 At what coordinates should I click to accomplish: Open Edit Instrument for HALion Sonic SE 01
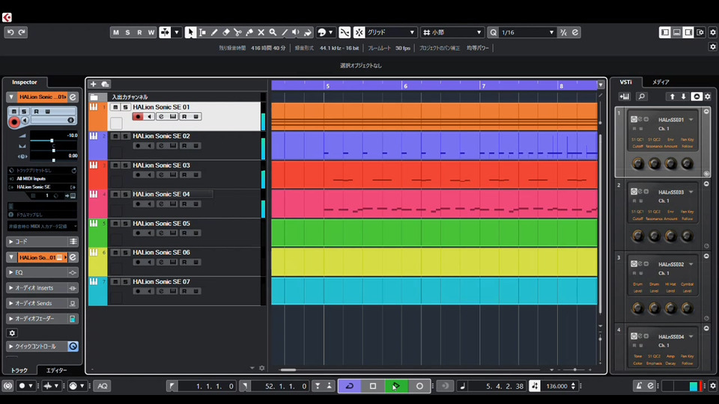pyautogui.click(x=173, y=117)
